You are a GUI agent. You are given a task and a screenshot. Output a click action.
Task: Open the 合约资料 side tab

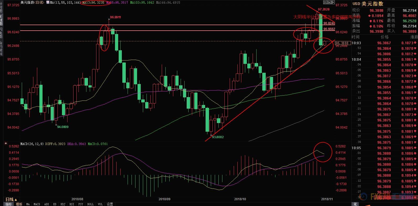tap(1, 49)
